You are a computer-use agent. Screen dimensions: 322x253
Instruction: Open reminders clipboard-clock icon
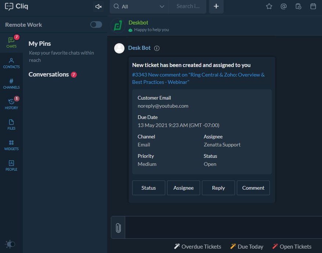[299, 6]
